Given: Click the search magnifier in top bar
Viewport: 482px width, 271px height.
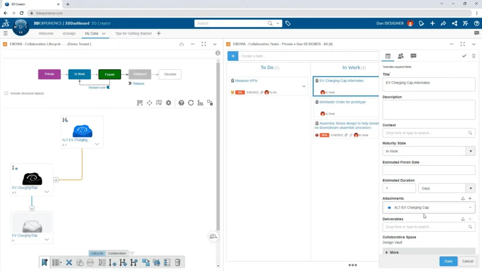Looking at the screenshot, I should [x=270, y=24].
